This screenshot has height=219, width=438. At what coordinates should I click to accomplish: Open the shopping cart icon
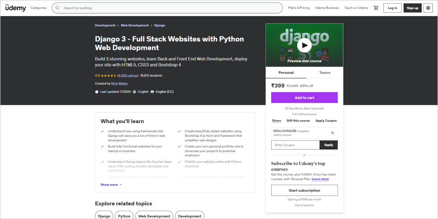(x=375, y=8)
